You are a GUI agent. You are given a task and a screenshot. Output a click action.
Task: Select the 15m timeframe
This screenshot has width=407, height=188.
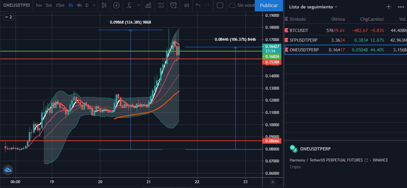60,5
